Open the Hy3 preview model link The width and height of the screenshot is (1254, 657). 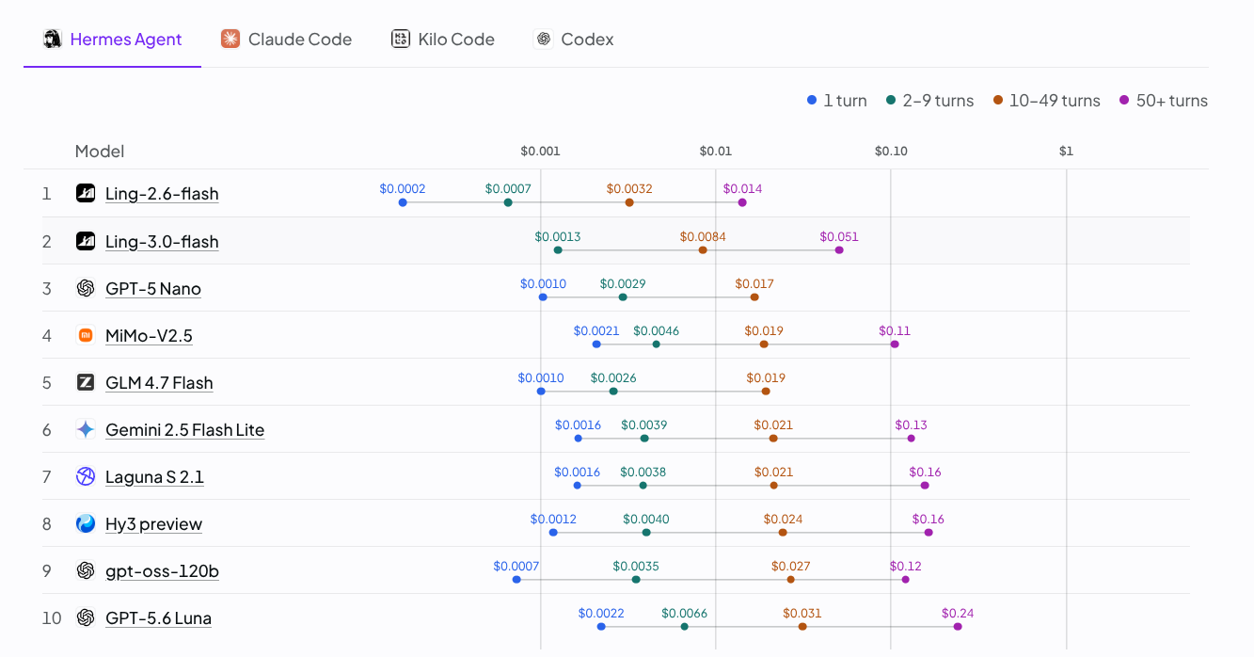(153, 523)
